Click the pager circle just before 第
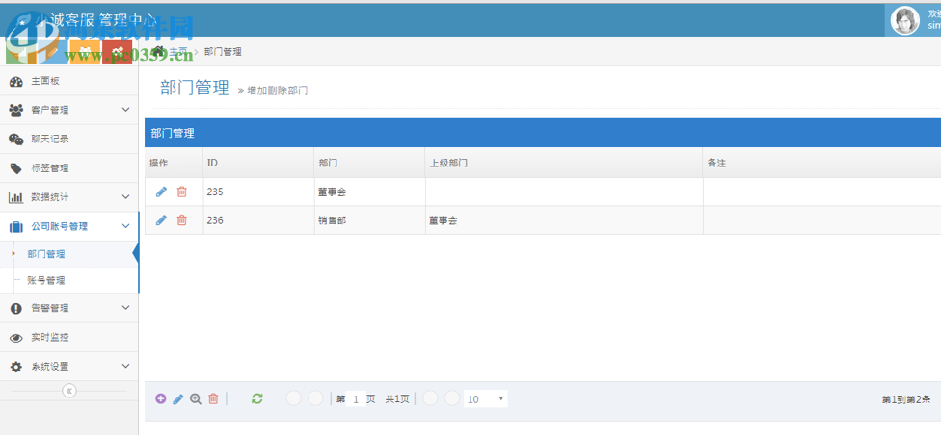The image size is (941, 435). coord(315,398)
